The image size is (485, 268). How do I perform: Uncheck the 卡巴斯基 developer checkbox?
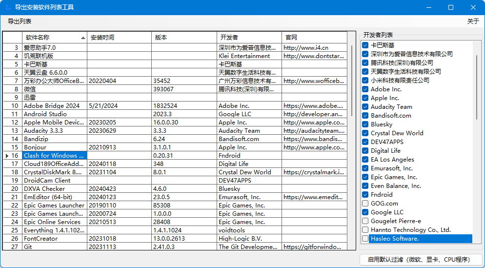coord(365,45)
